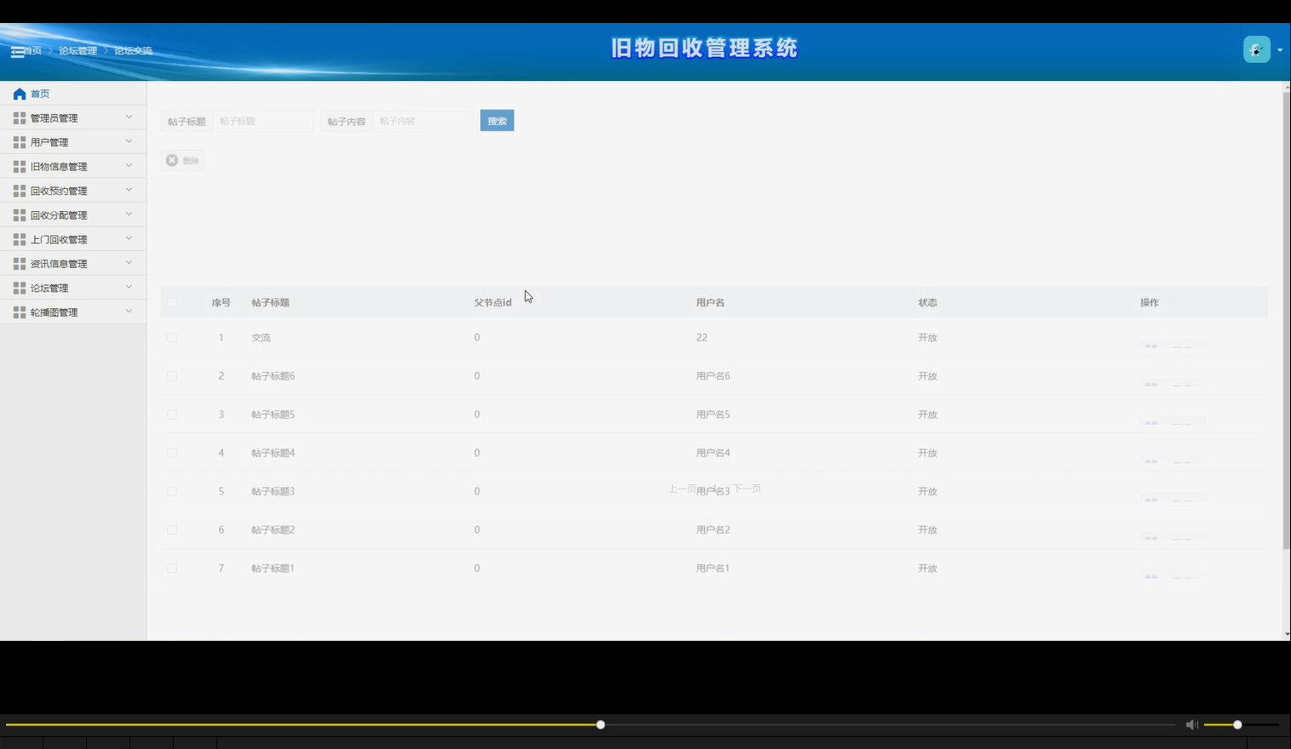Click the home icon in the sidebar

point(20,94)
